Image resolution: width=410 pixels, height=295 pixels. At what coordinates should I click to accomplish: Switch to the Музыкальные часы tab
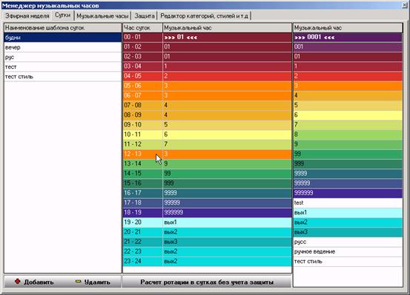[x=102, y=16]
